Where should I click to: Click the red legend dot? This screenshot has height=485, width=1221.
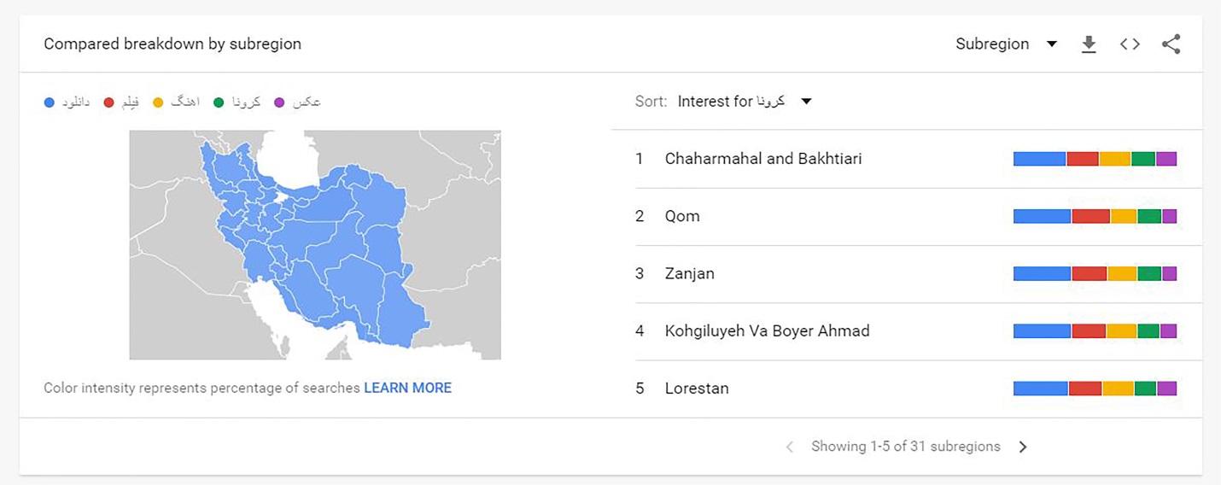tap(108, 102)
